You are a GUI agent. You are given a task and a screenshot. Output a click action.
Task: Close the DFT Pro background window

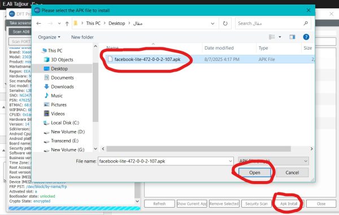(331, 14)
